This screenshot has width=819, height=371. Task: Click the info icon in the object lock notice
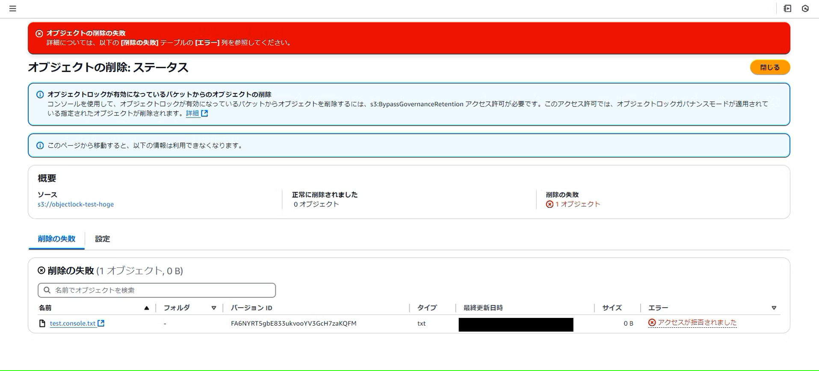[x=40, y=95]
